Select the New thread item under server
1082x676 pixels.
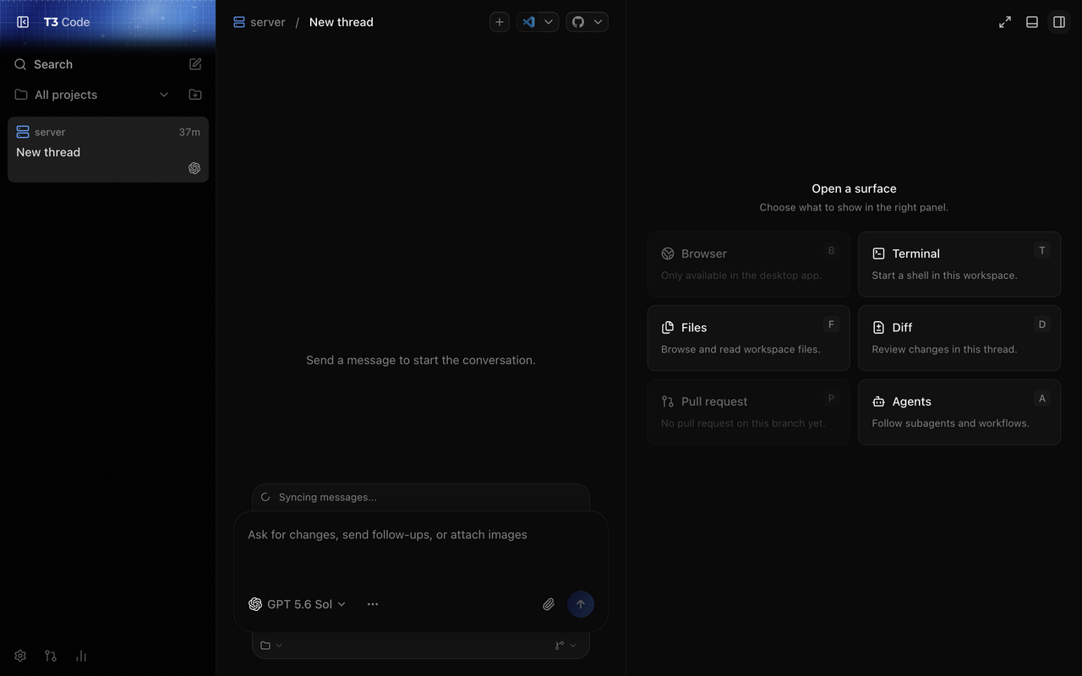108,150
